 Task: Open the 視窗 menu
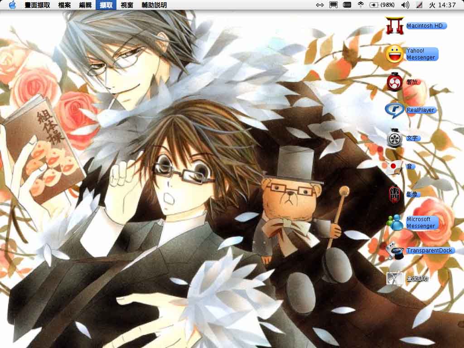(127, 5)
